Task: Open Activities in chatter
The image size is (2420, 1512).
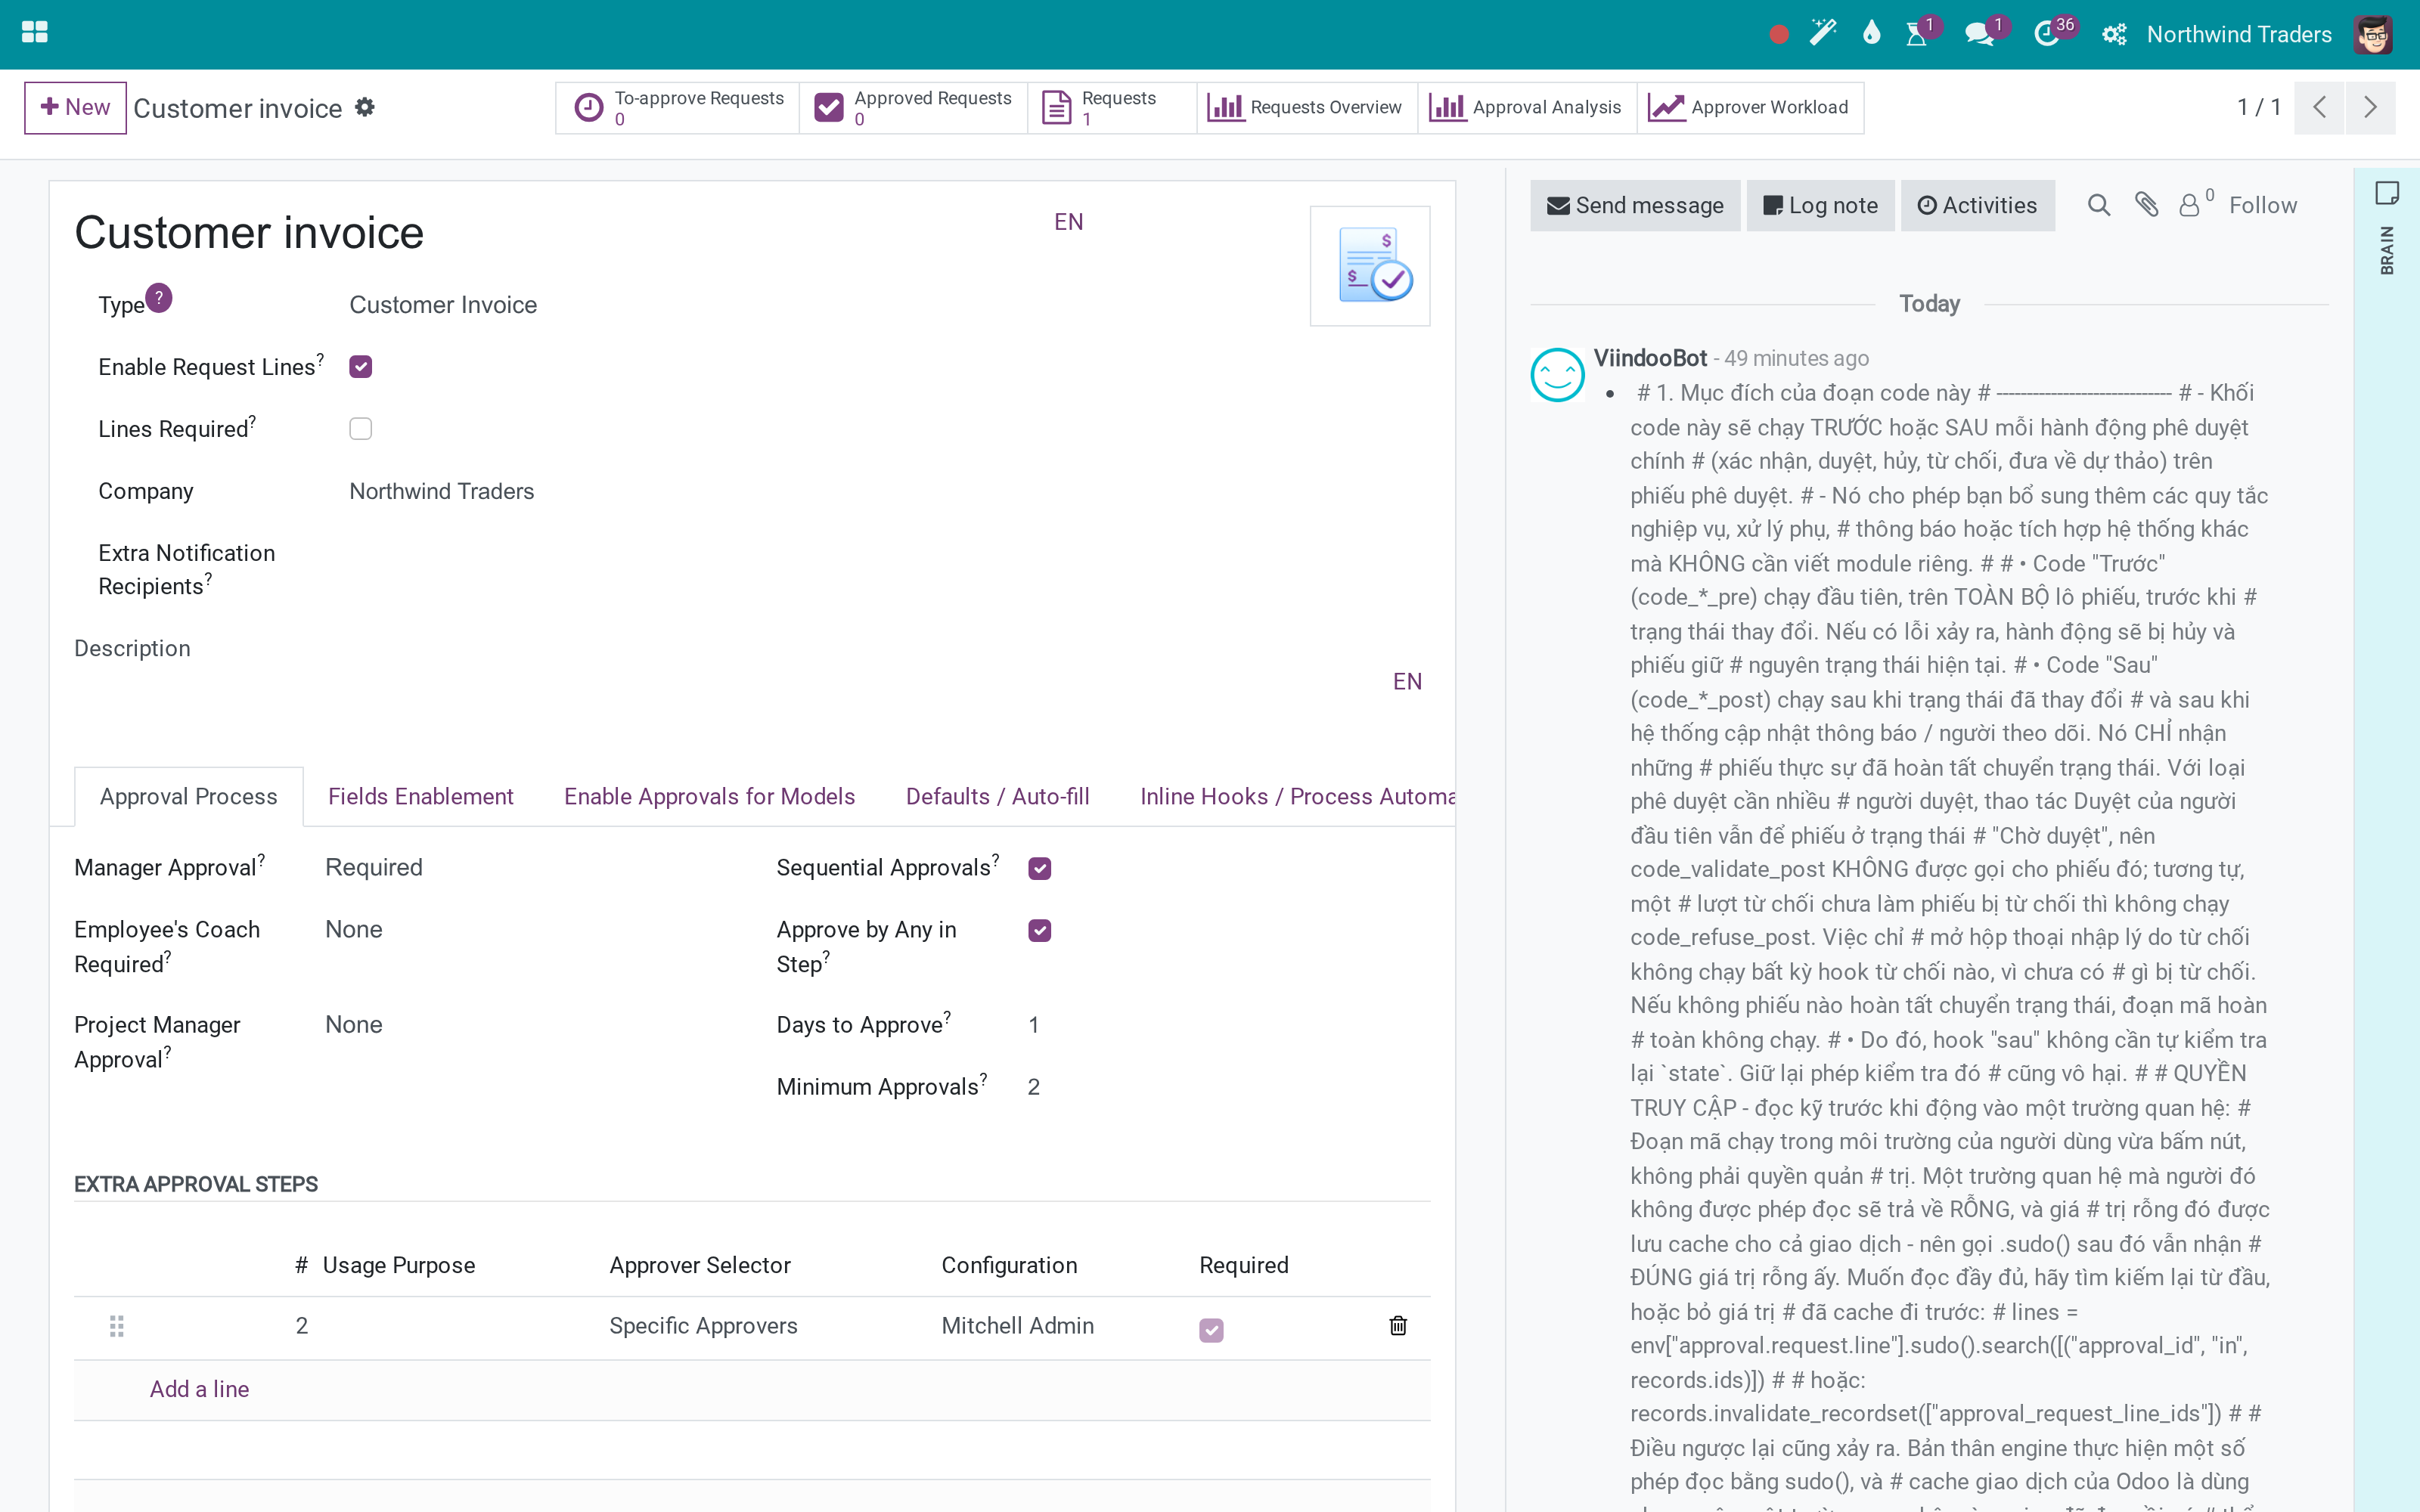Action: coord(1977,205)
